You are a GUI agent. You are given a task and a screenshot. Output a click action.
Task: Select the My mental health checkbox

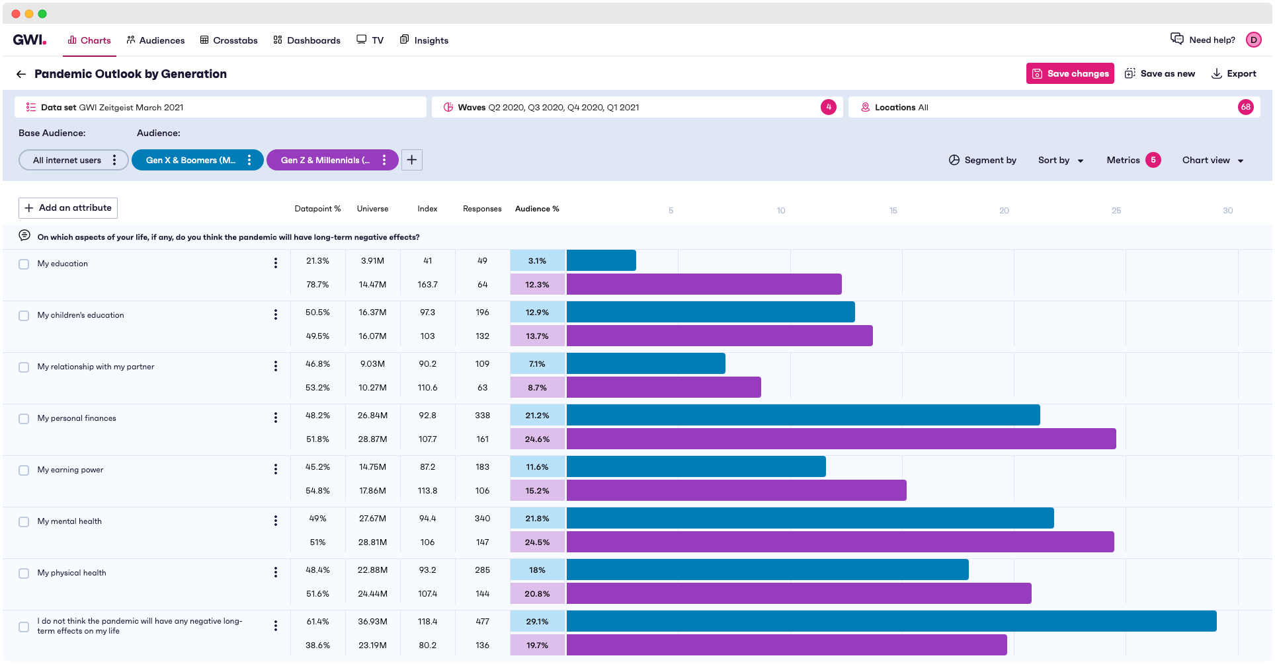tap(24, 521)
